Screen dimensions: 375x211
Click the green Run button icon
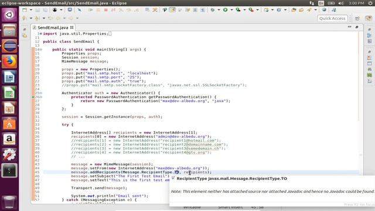click(225, 10)
